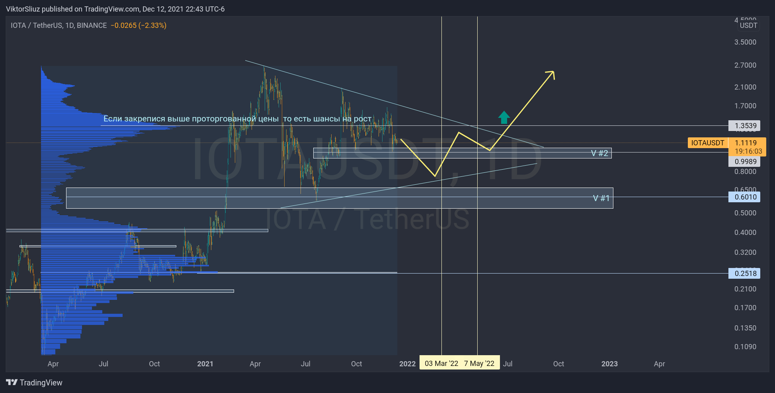Click the green up arrow marker
Image resolution: width=775 pixels, height=393 pixels.
pyautogui.click(x=504, y=117)
